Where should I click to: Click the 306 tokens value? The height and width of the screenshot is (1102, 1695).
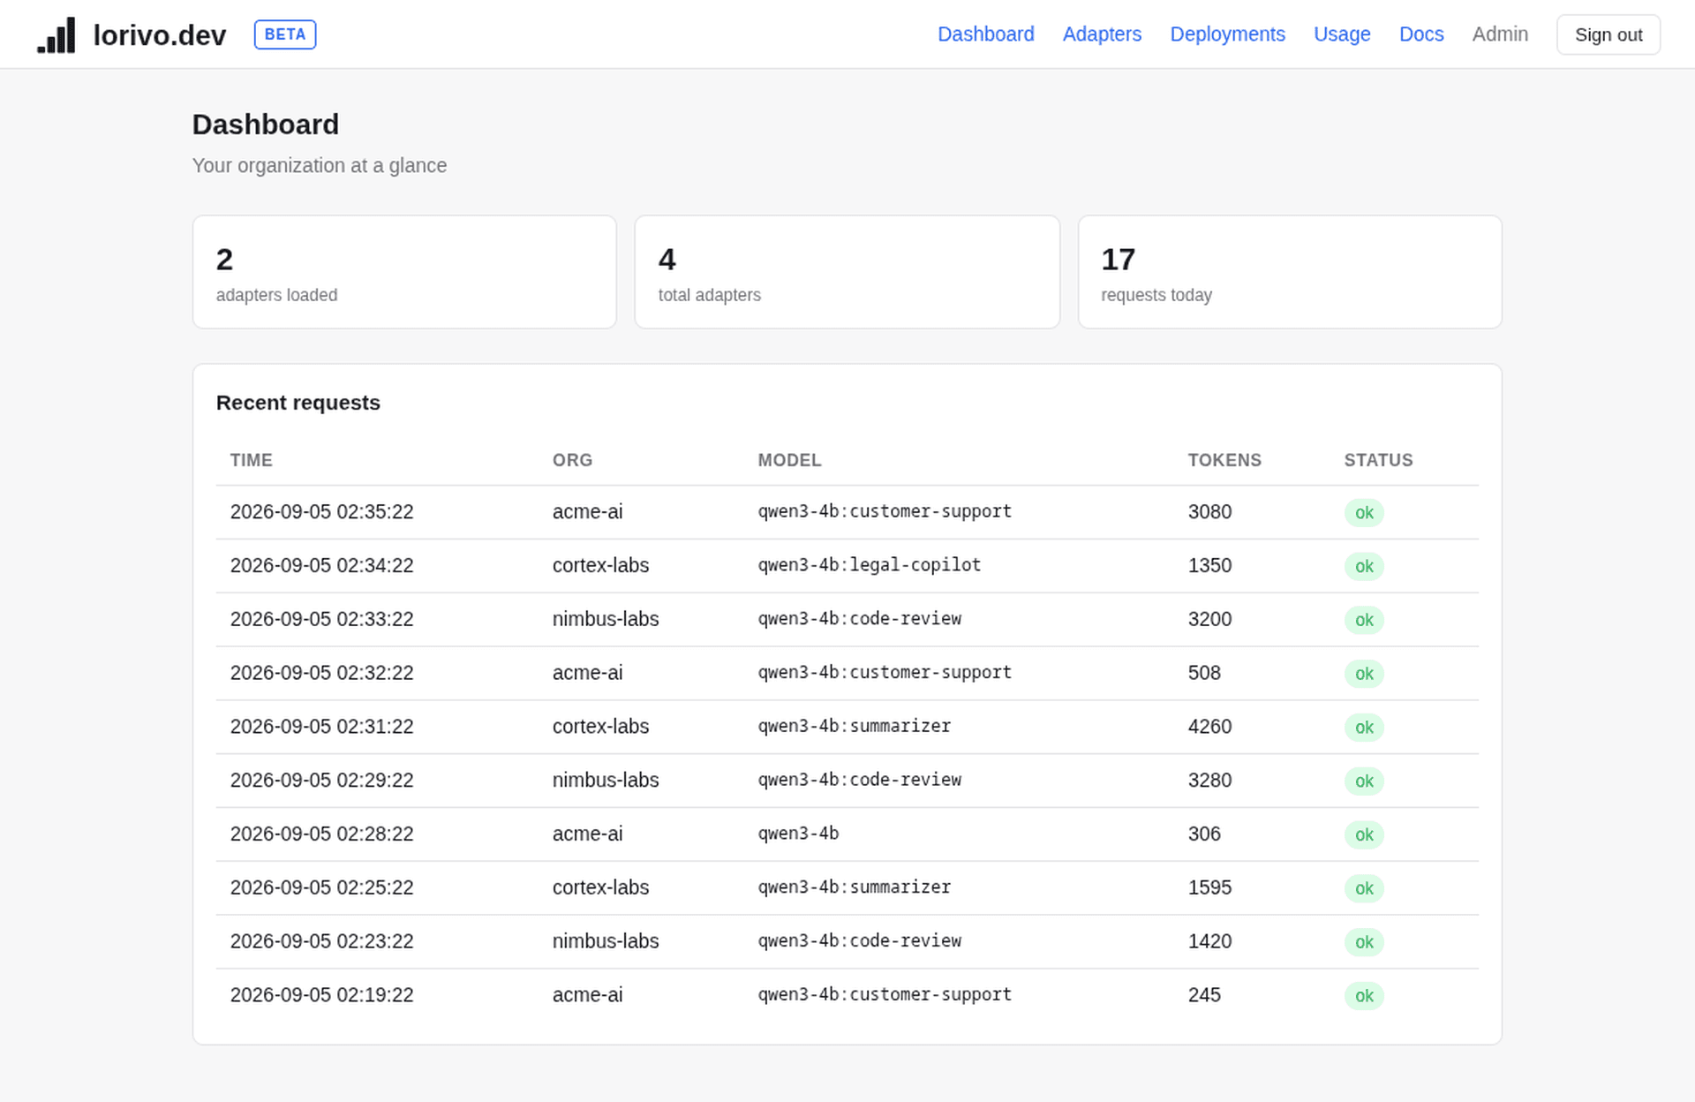click(1204, 834)
